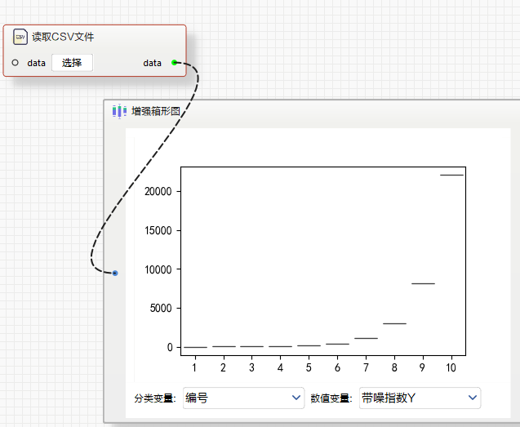Click the enhanced boxplot icon beside 增强箱形图
The width and height of the screenshot is (520, 427).
[x=119, y=111]
